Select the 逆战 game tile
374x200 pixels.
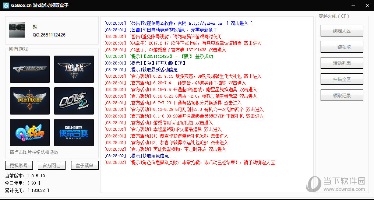(x=74, y=69)
